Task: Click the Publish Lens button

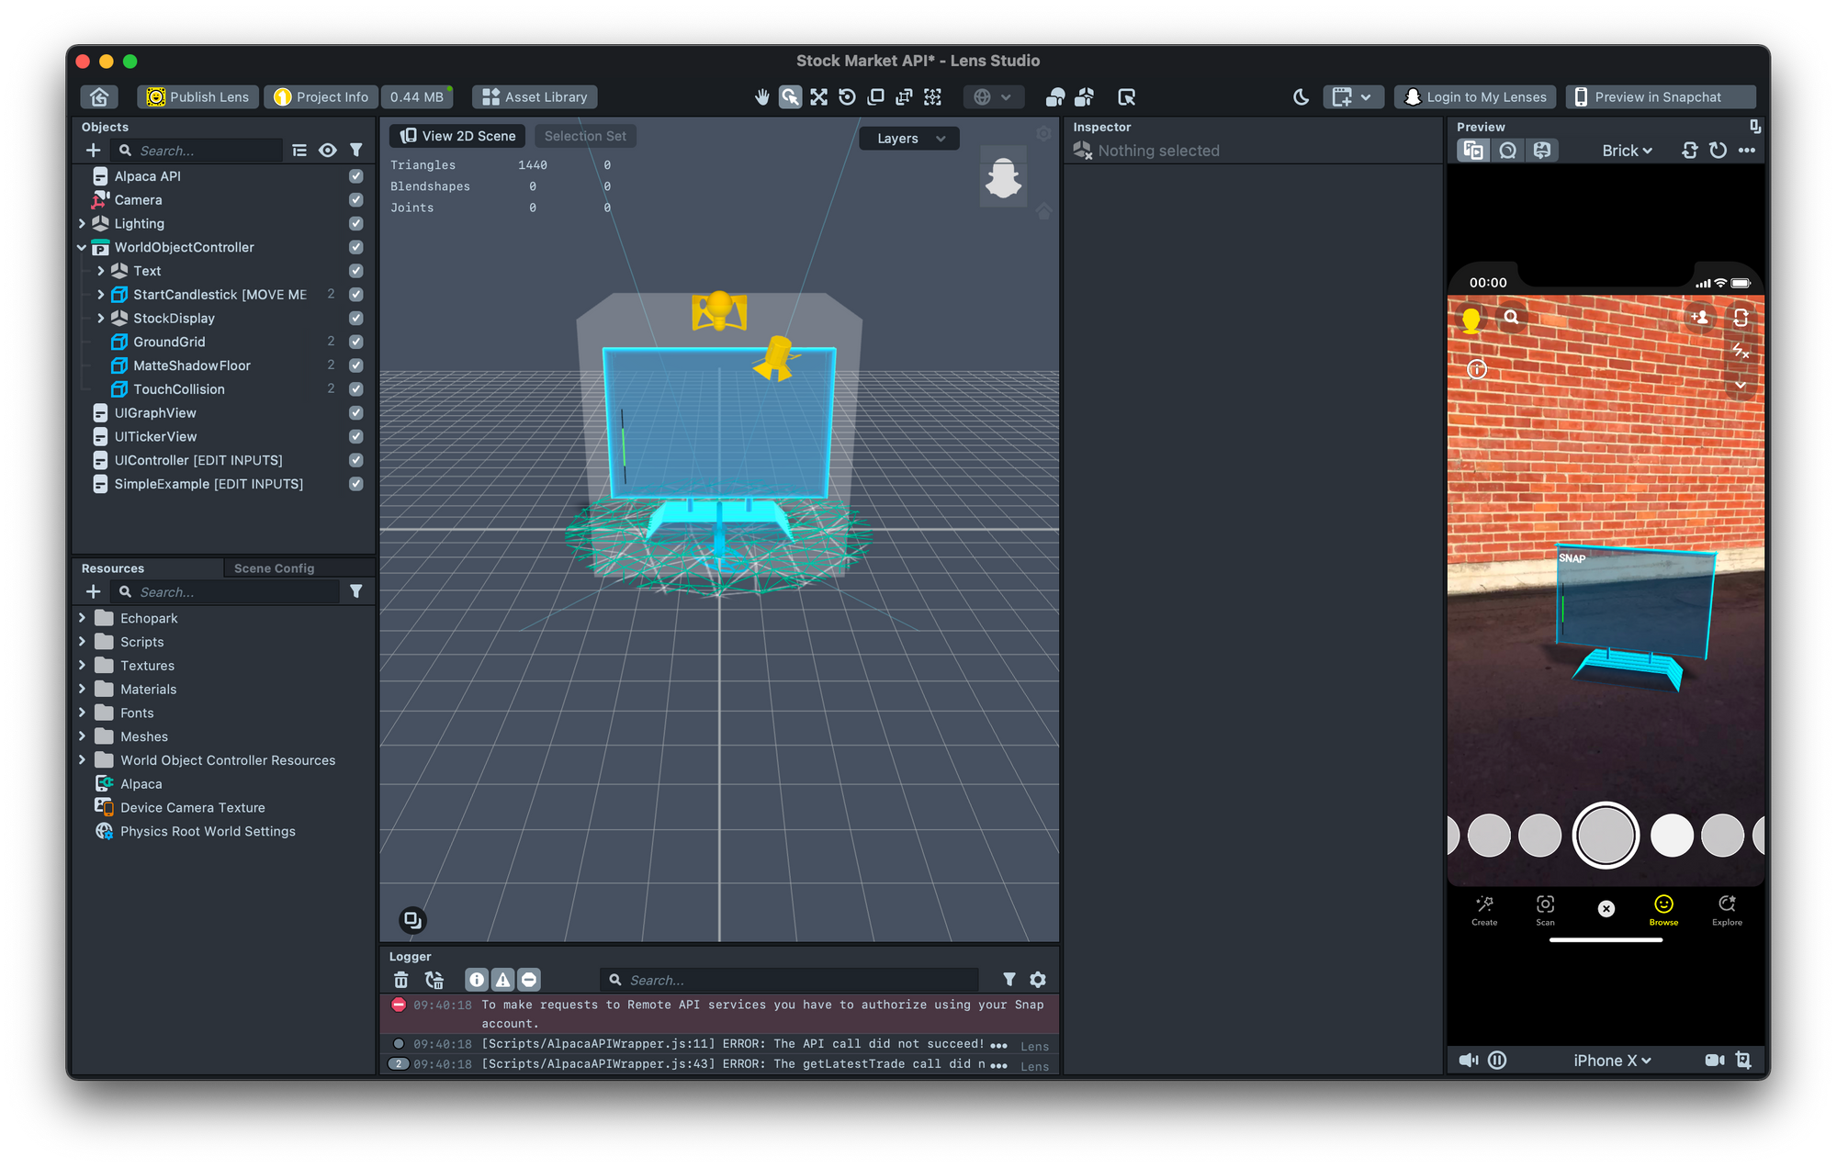Action: click(198, 96)
